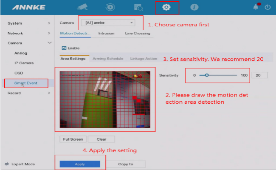The height and width of the screenshot is (170, 276).
Task: Open the information icon in top bar
Action: coord(194,7)
